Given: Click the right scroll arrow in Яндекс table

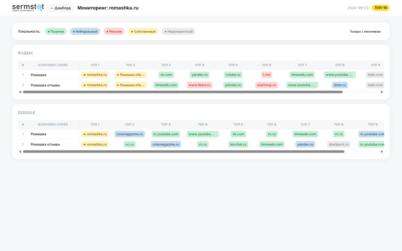Looking at the screenshot, I should click(x=382, y=92).
